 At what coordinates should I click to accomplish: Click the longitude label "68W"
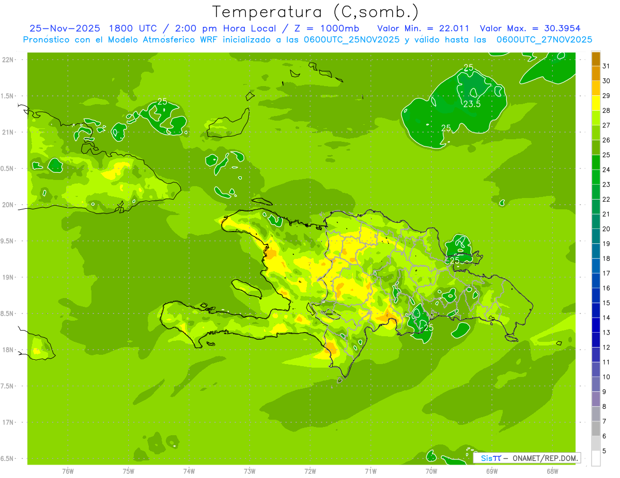[x=552, y=471]
